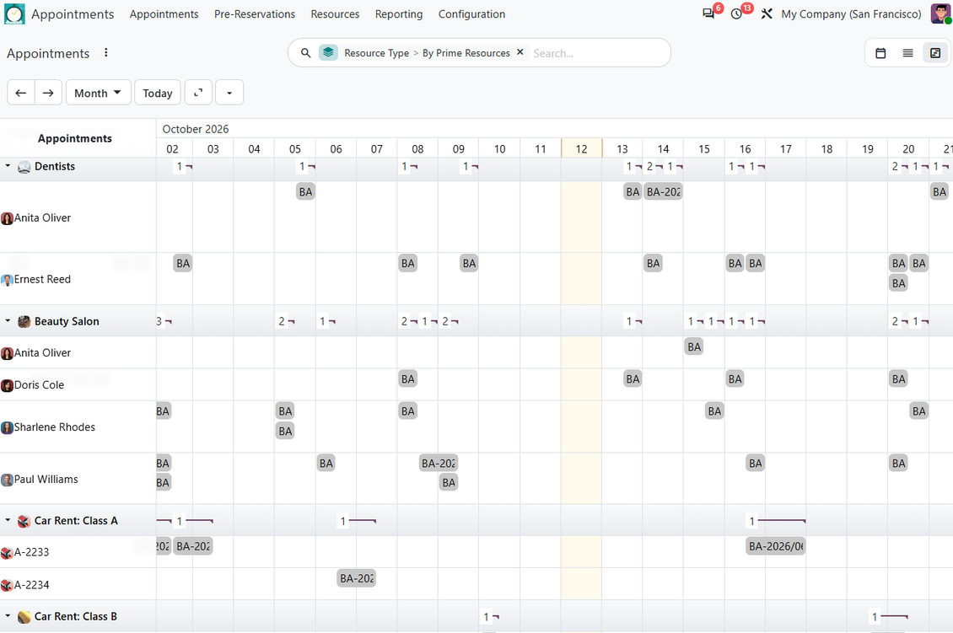Viewport: 953px width, 633px height.
Task: Open Dentists Anita Oliver's BA on the 5th
Action: coord(305,192)
